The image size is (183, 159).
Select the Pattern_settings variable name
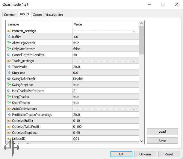click(x=24, y=31)
